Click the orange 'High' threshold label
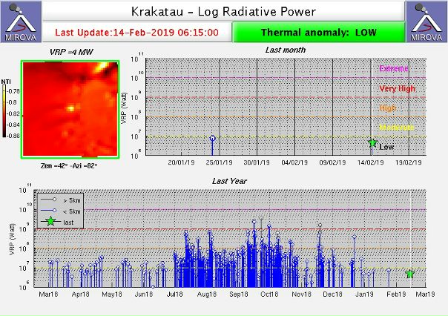This screenshot has width=448, height=316. click(388, 108)
